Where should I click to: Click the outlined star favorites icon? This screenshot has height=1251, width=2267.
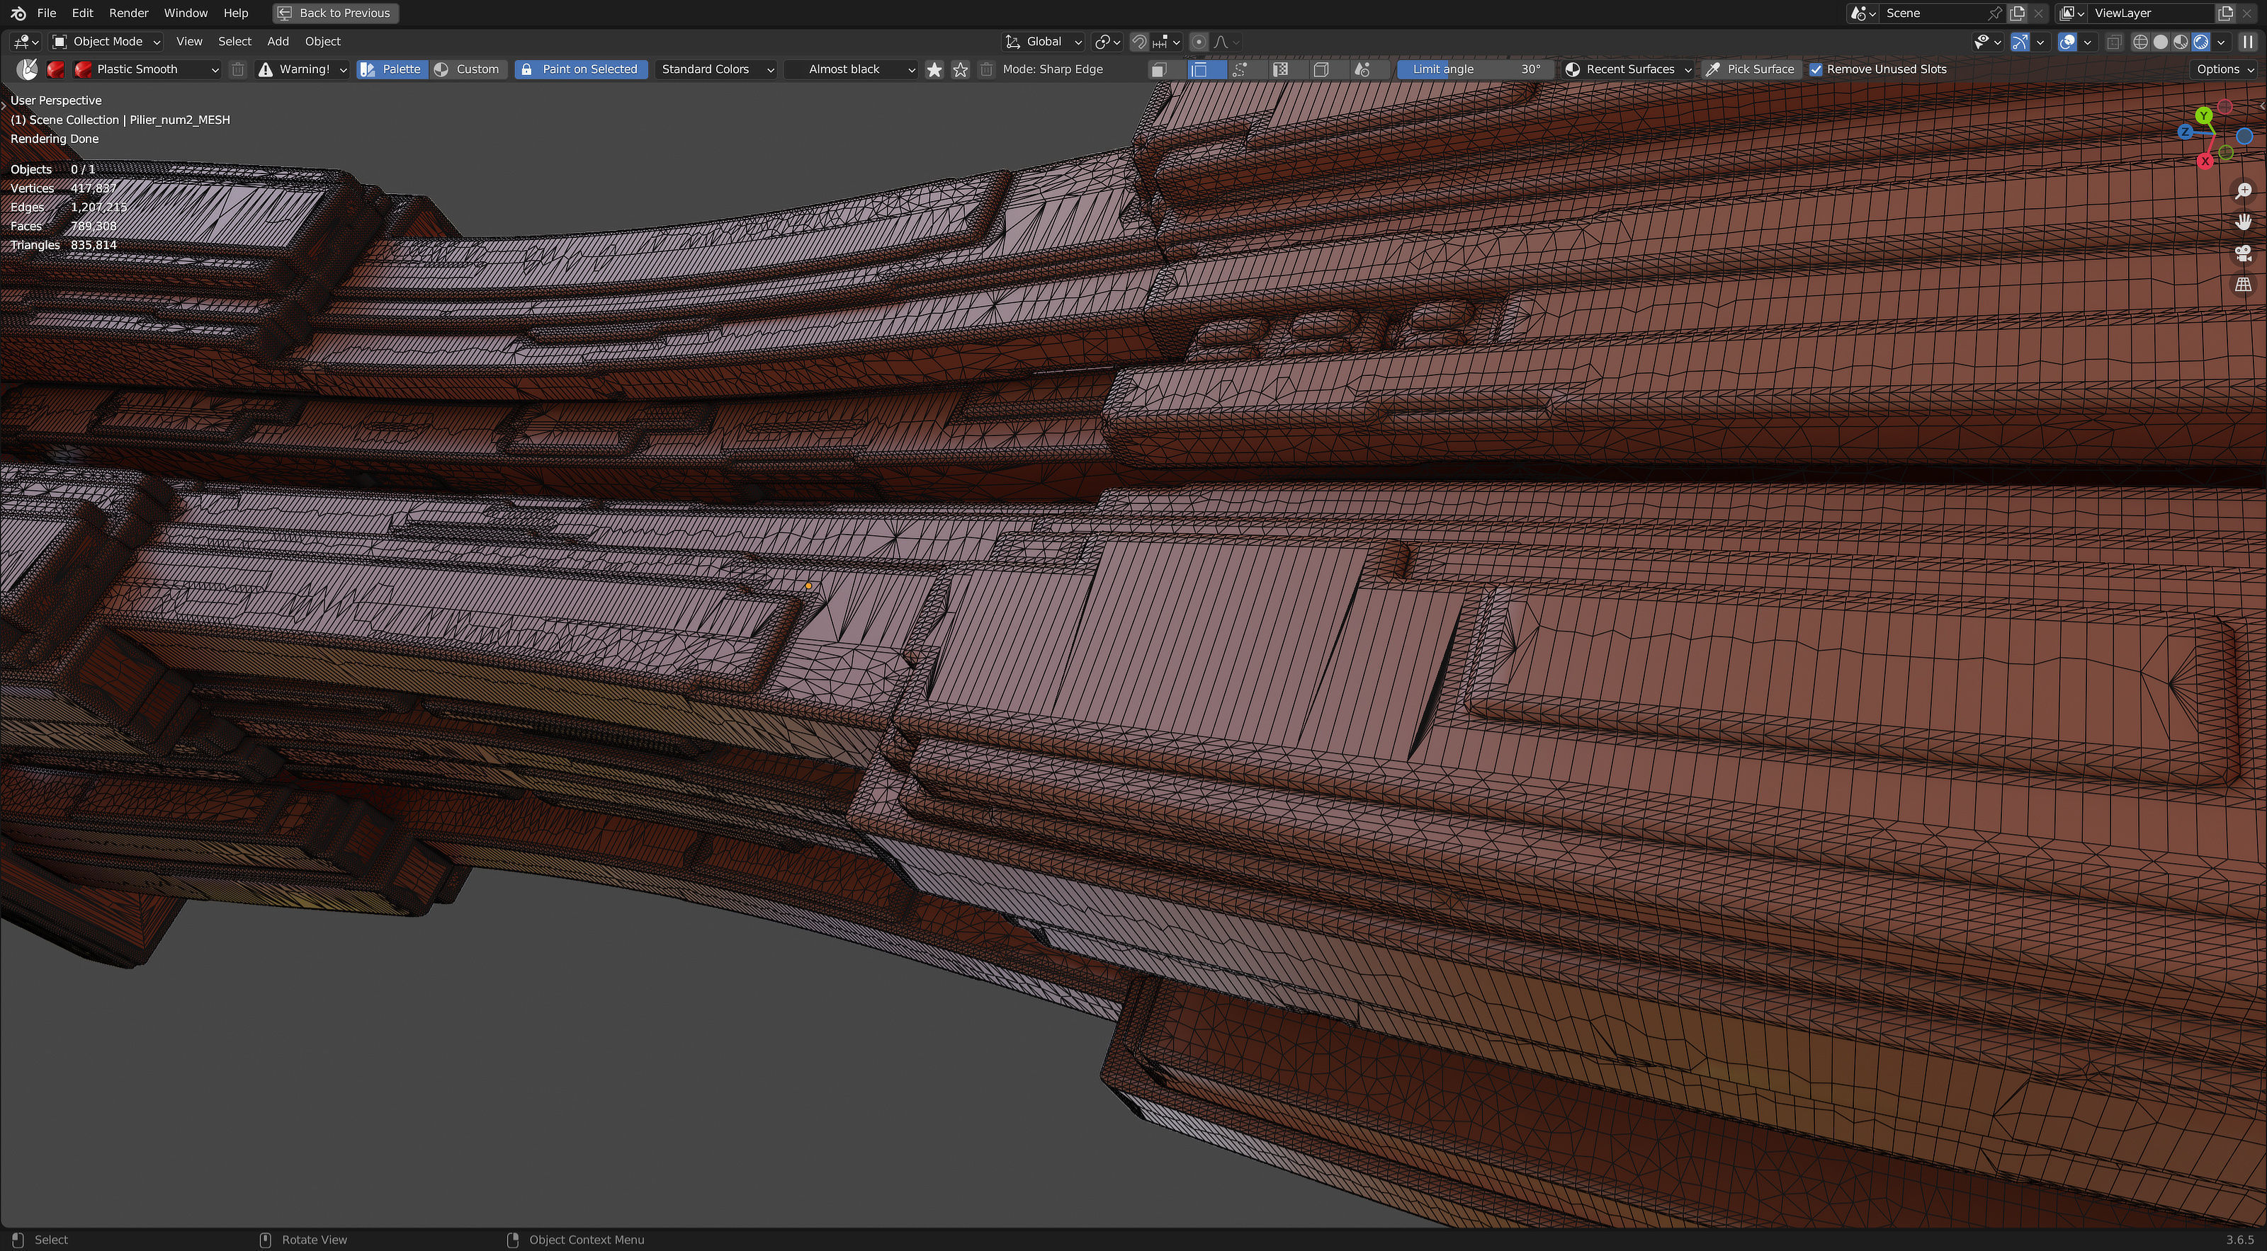coord(961,69)
